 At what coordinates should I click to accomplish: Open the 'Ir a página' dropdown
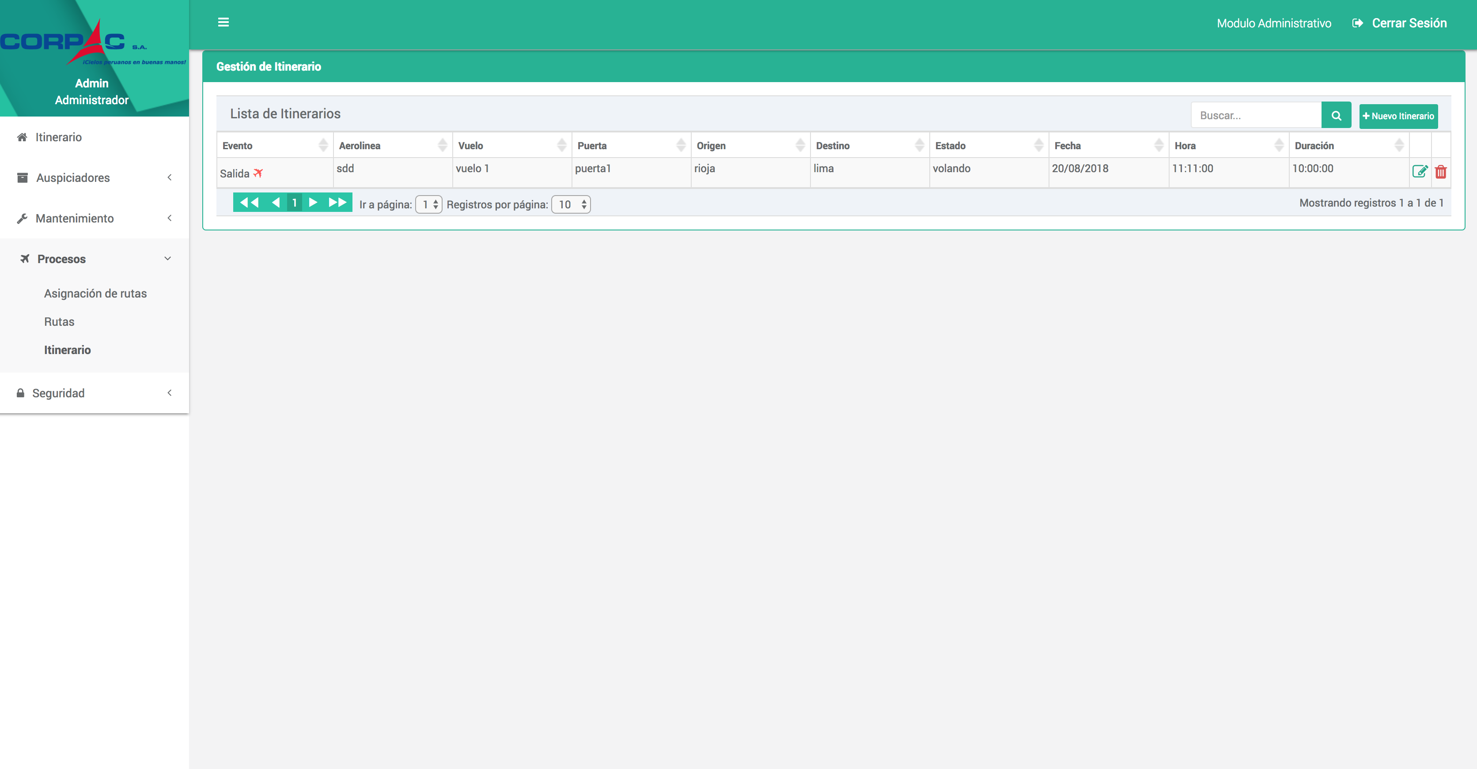[x=429, y=204]
